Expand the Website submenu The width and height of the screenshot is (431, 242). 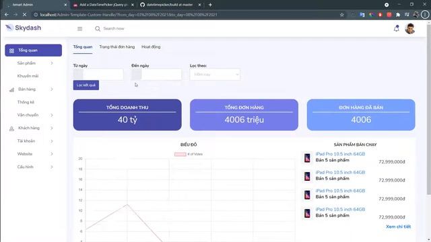(x=52, y=154)
